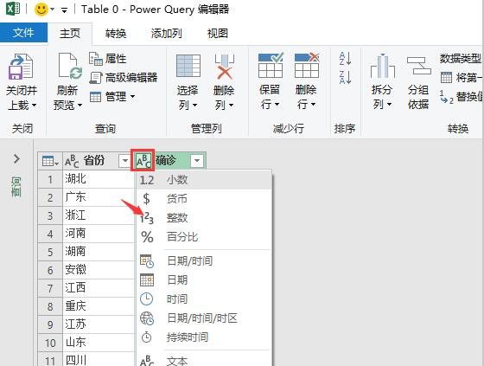Open query 属性 properties

coord(108,59)
